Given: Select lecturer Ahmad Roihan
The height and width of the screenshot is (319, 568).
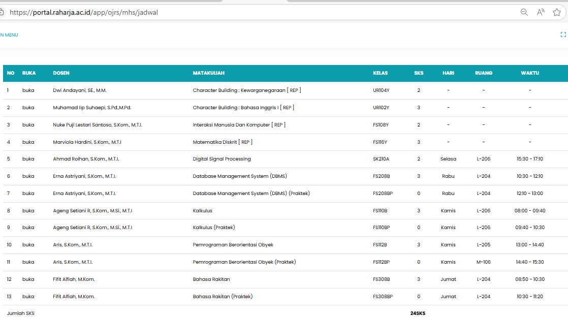Looking at the screenshot, I should pyautogui.click(x=86, y=159).
